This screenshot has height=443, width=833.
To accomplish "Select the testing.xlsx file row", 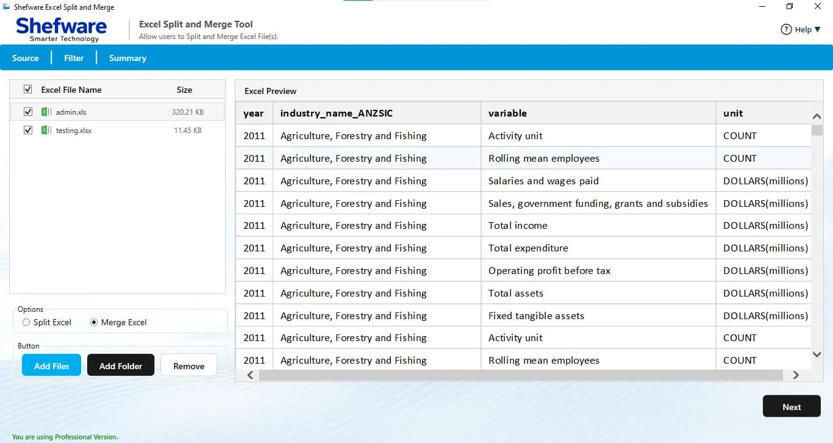I will tap(117, 131).
